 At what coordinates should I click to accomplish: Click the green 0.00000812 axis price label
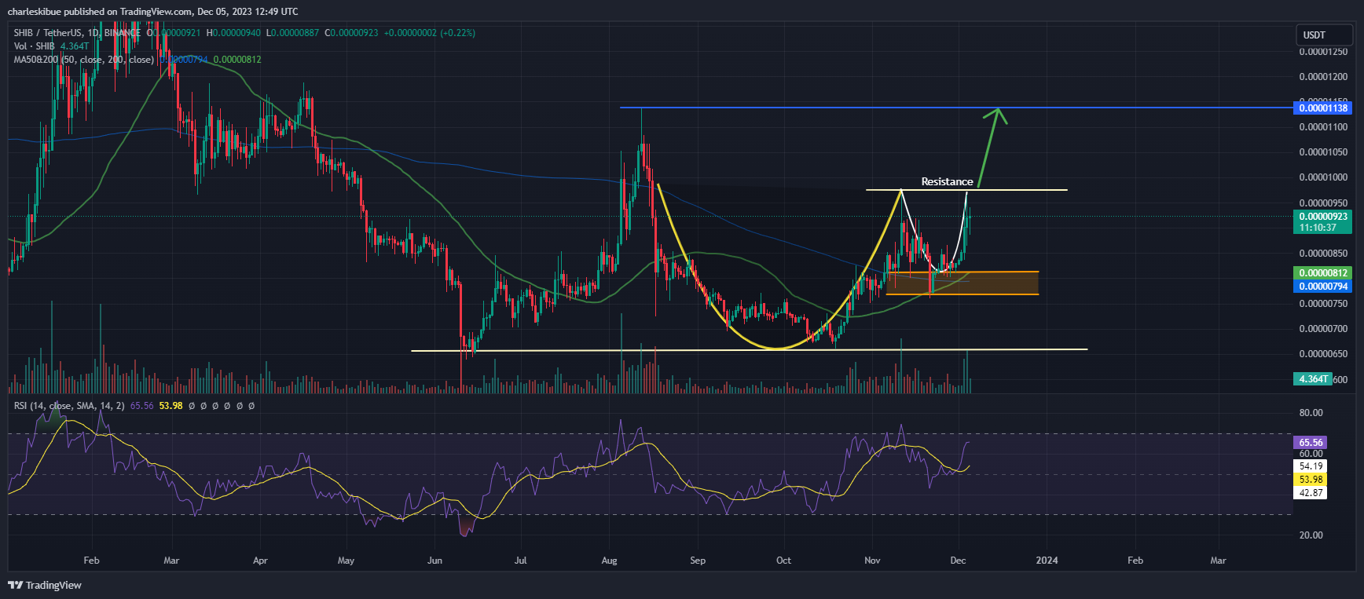point(1322,273)
